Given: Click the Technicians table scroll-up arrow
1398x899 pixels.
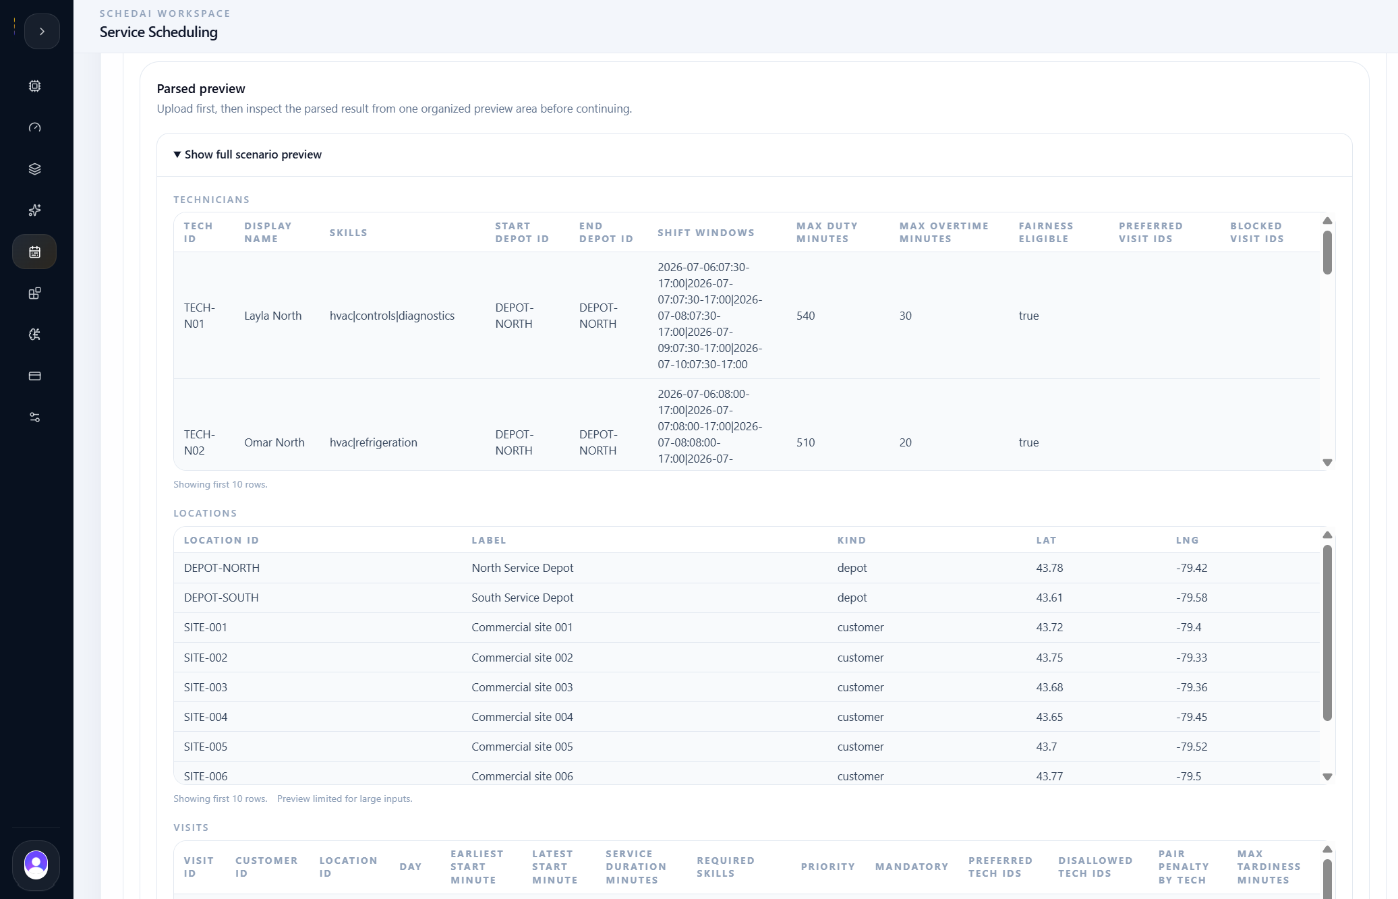Looking at the screenshot, I should coord(1327,221).
